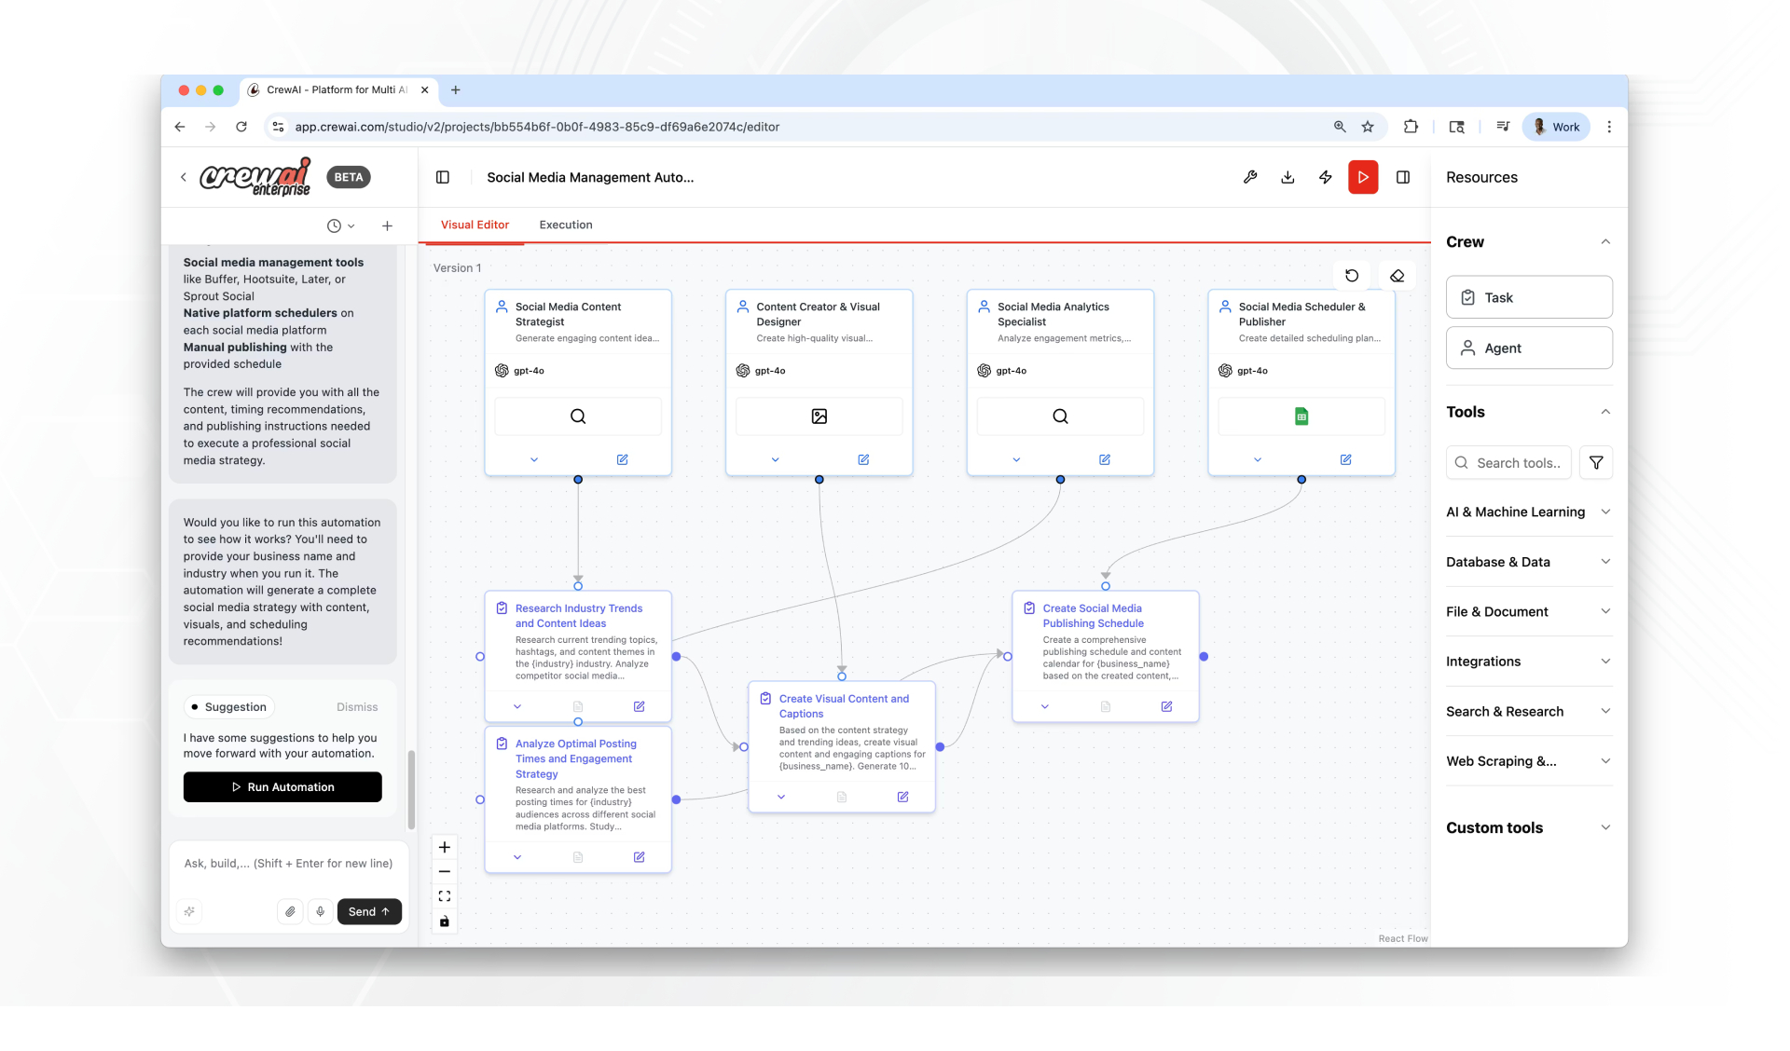The height and width of the screenshot is (1051, 1790).
Task: Collapse the Crew section in Resources
Action: pyautogui.click(x=1605, y=242)
